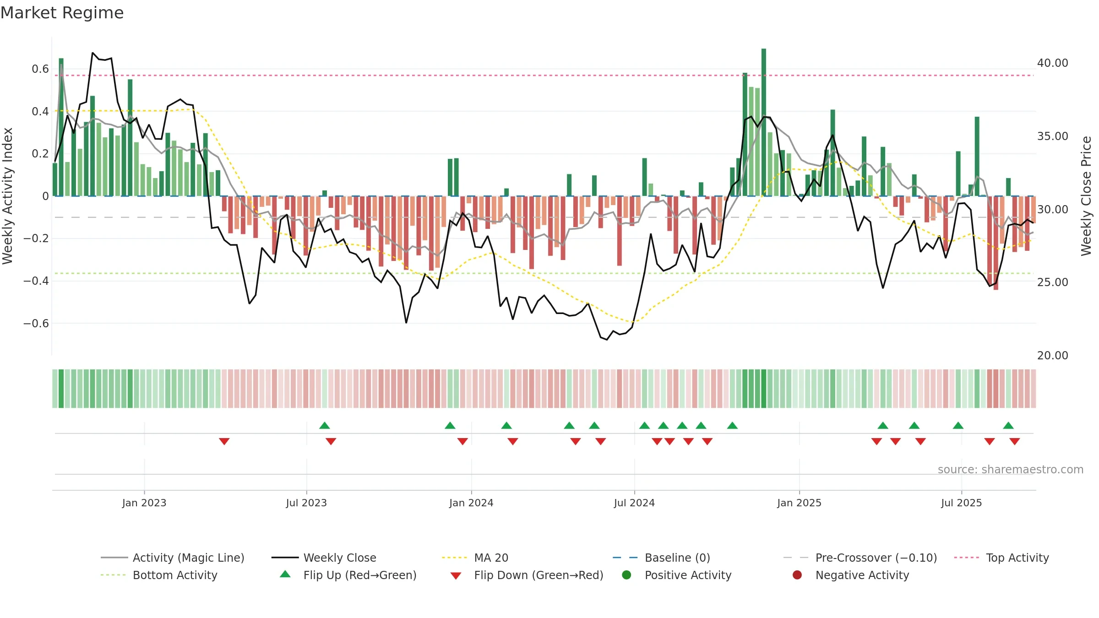Click the 25.00 price axis label
The width and height of the screenshot is (1099, 618).
point(1052,282)
